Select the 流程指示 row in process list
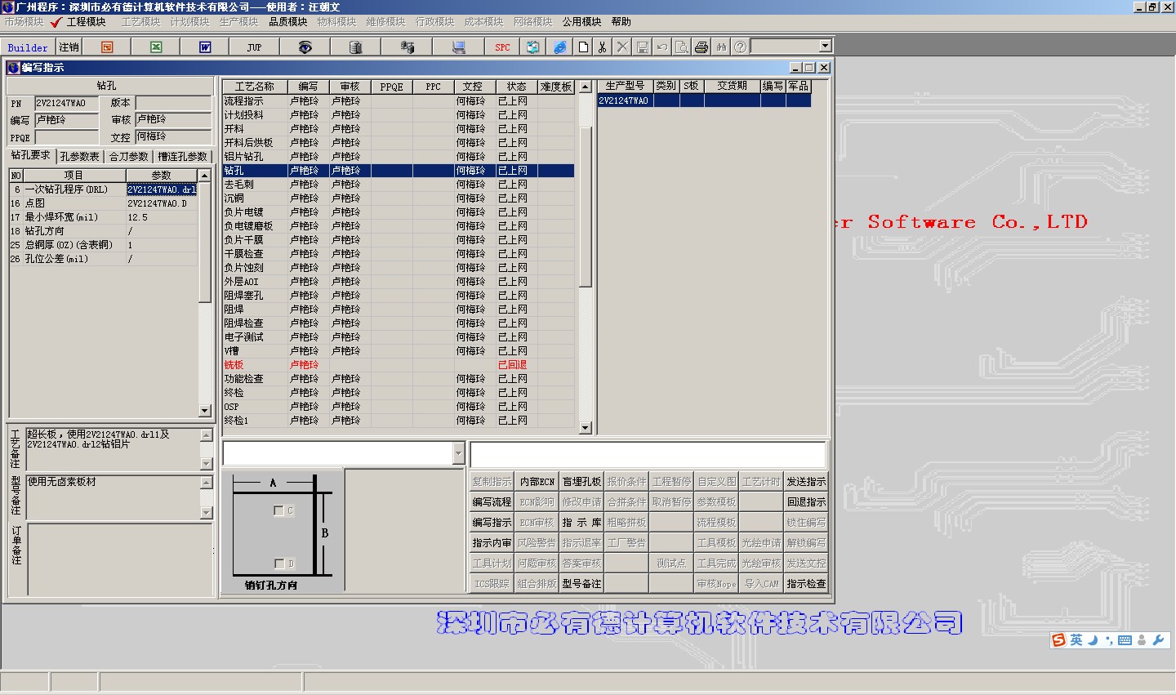The image size is (1176, 695). 399,101
